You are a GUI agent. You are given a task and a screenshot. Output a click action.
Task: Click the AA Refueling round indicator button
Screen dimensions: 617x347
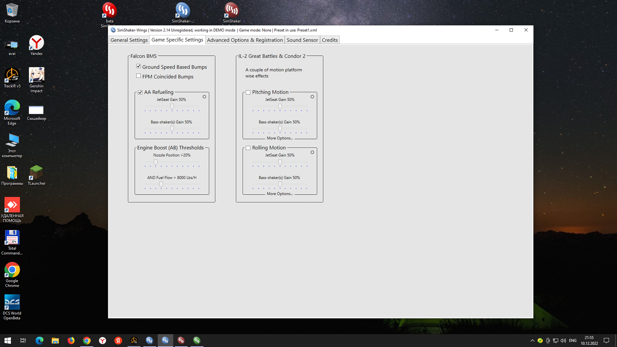pyautogui.click(x=204, y=97)
